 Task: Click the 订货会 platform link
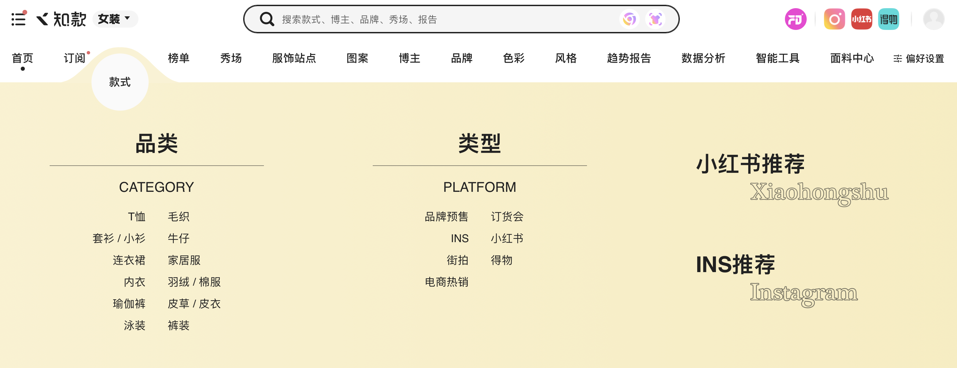coord(507,216)
